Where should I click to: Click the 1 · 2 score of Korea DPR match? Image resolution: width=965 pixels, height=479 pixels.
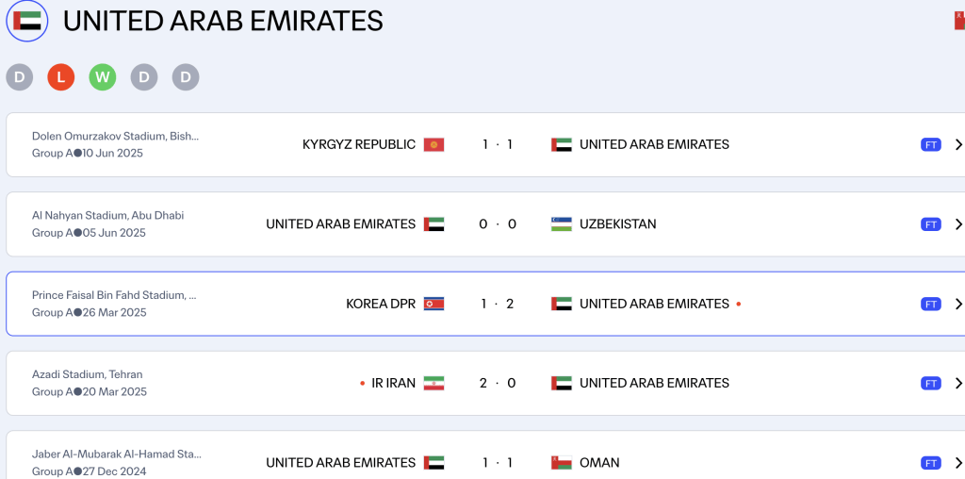pyautogui.click(x=497, y=304)
